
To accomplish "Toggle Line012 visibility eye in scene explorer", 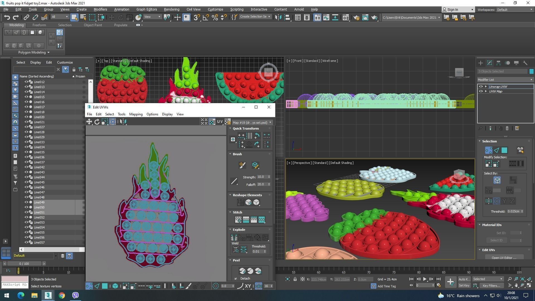I will [x=26, y=82].
